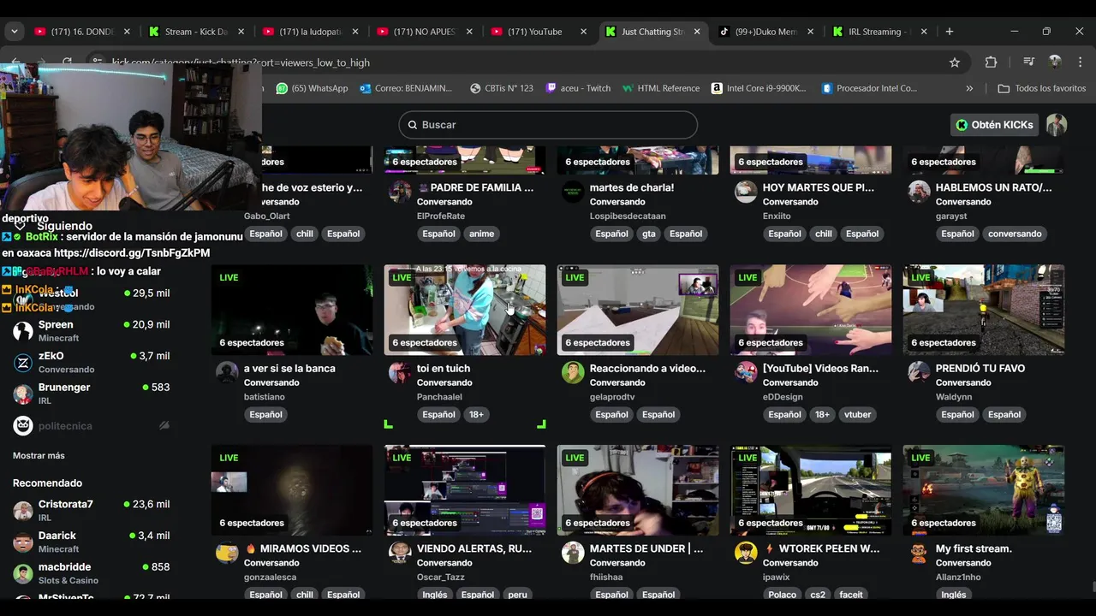1096x616 pixels.
Task: Open ipawix's channel avatar
Action: tap(746, 553)
